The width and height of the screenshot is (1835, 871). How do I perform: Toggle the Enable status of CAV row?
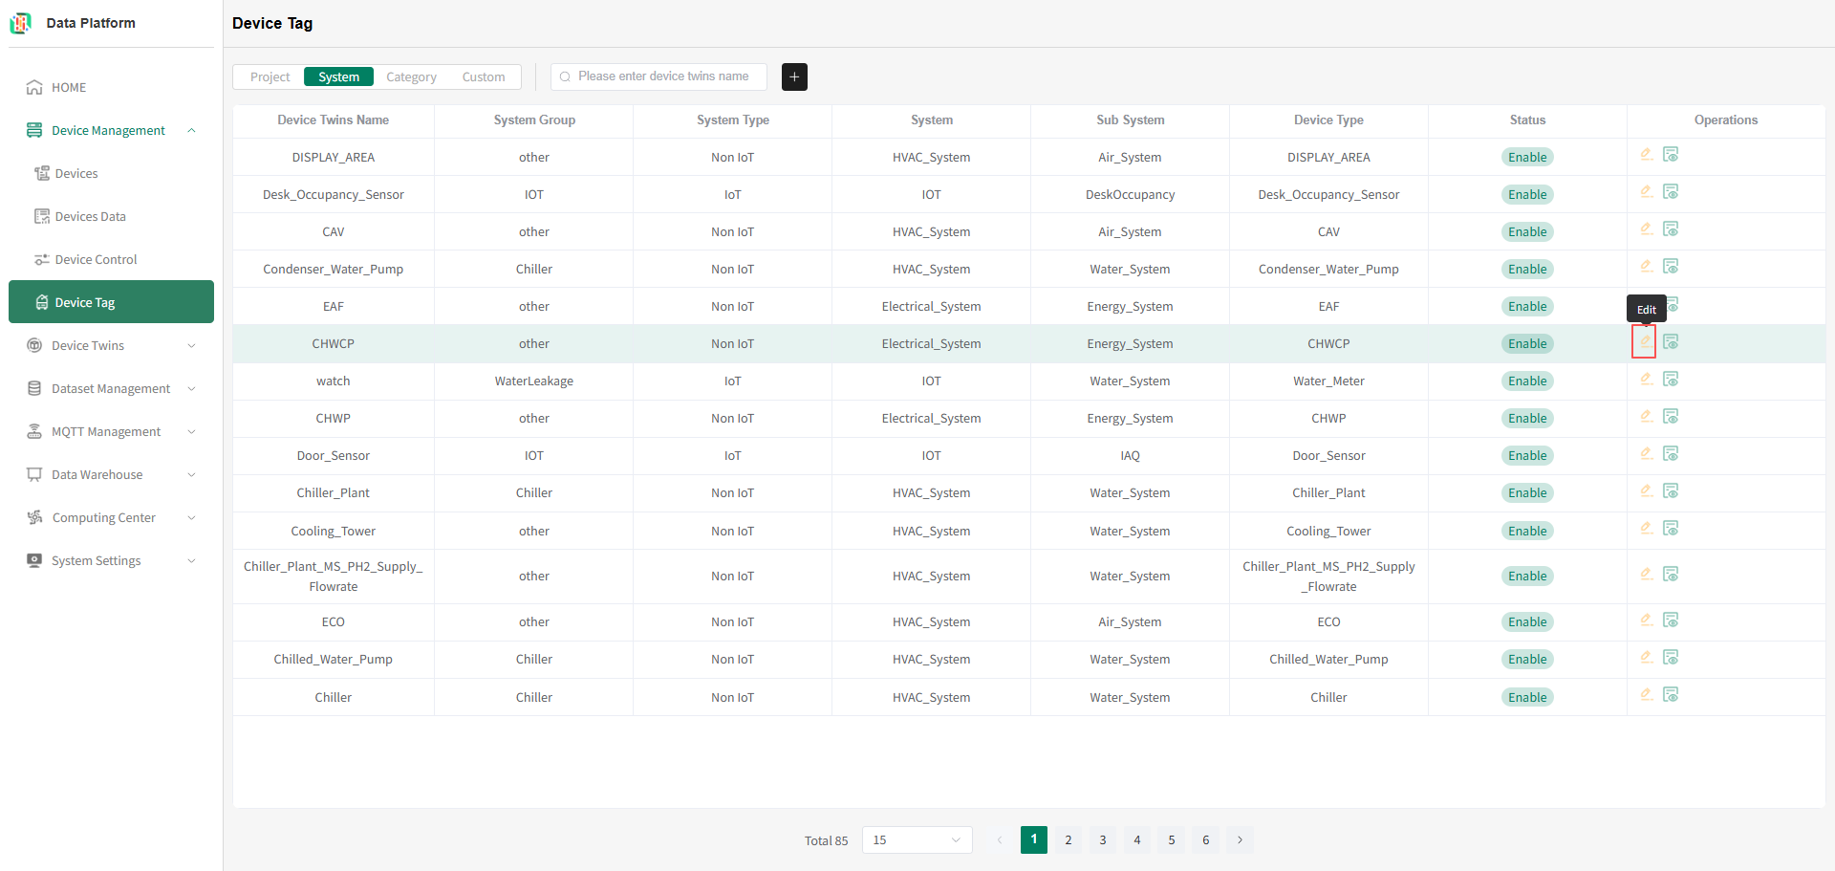[1527, 232]
